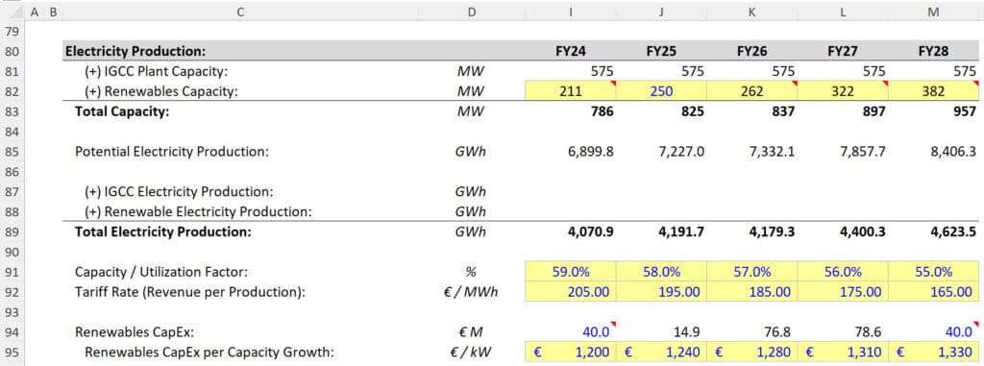Viewport: 984px width, 366px height.
Task: Select tariff rate input 205.00
Action: (571, 293)
